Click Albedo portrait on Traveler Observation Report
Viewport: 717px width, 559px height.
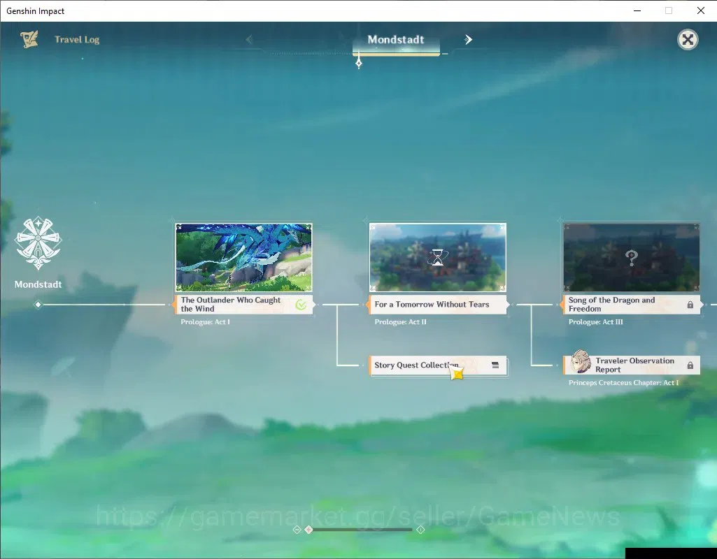pos(581,363)
